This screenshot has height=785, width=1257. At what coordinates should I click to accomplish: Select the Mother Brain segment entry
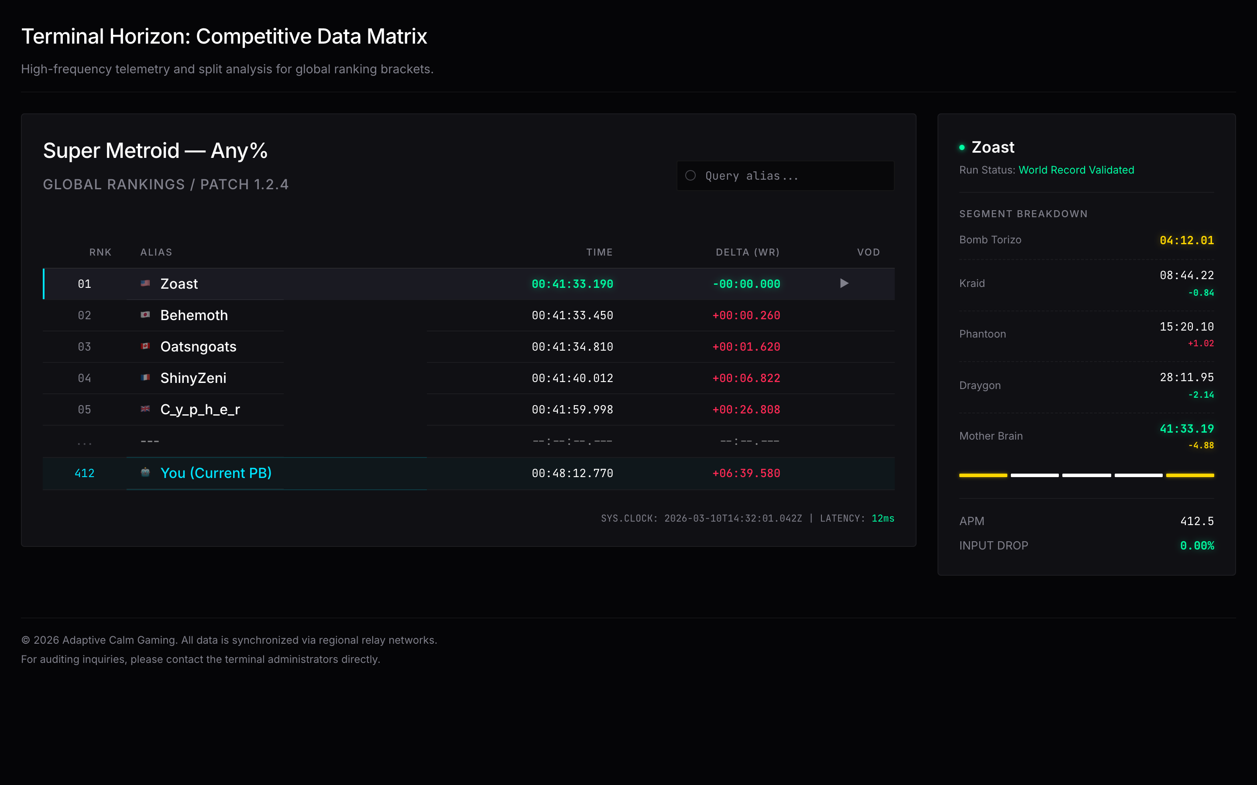click(990, 436)
